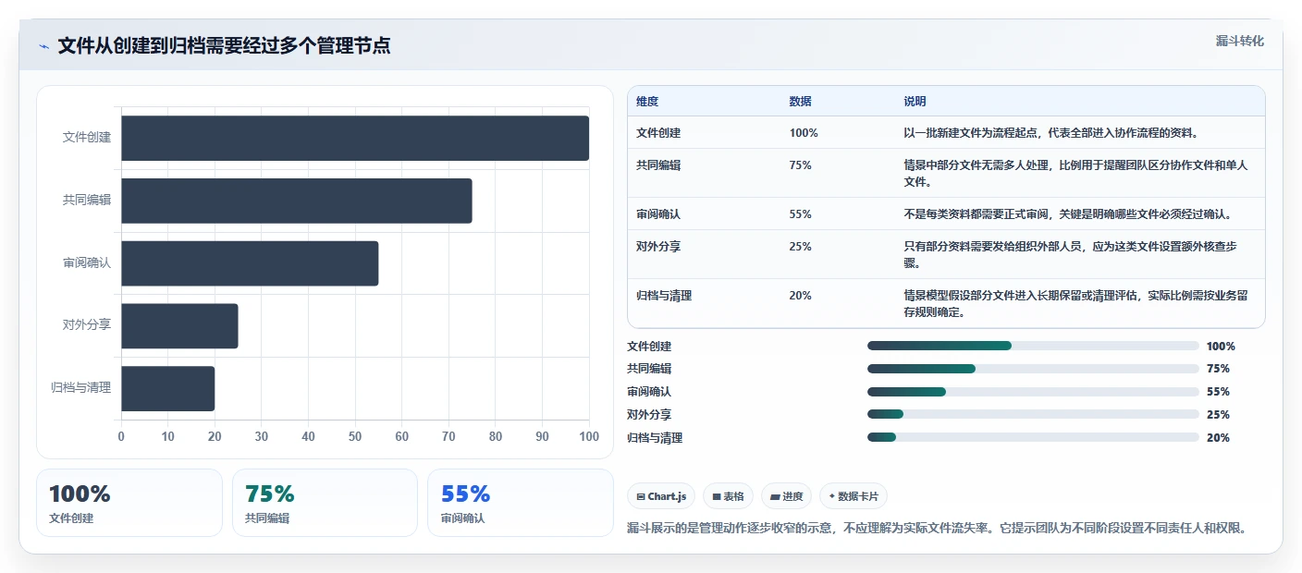
Task: Click the 文件创建 progress bar at 100%
Action: (x=1033, y=346)
